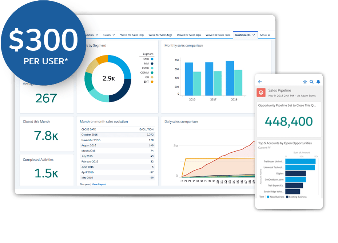338x243 pixels.
Task: Open the Dashboards tab dropdown
Action: click(254, 35)
